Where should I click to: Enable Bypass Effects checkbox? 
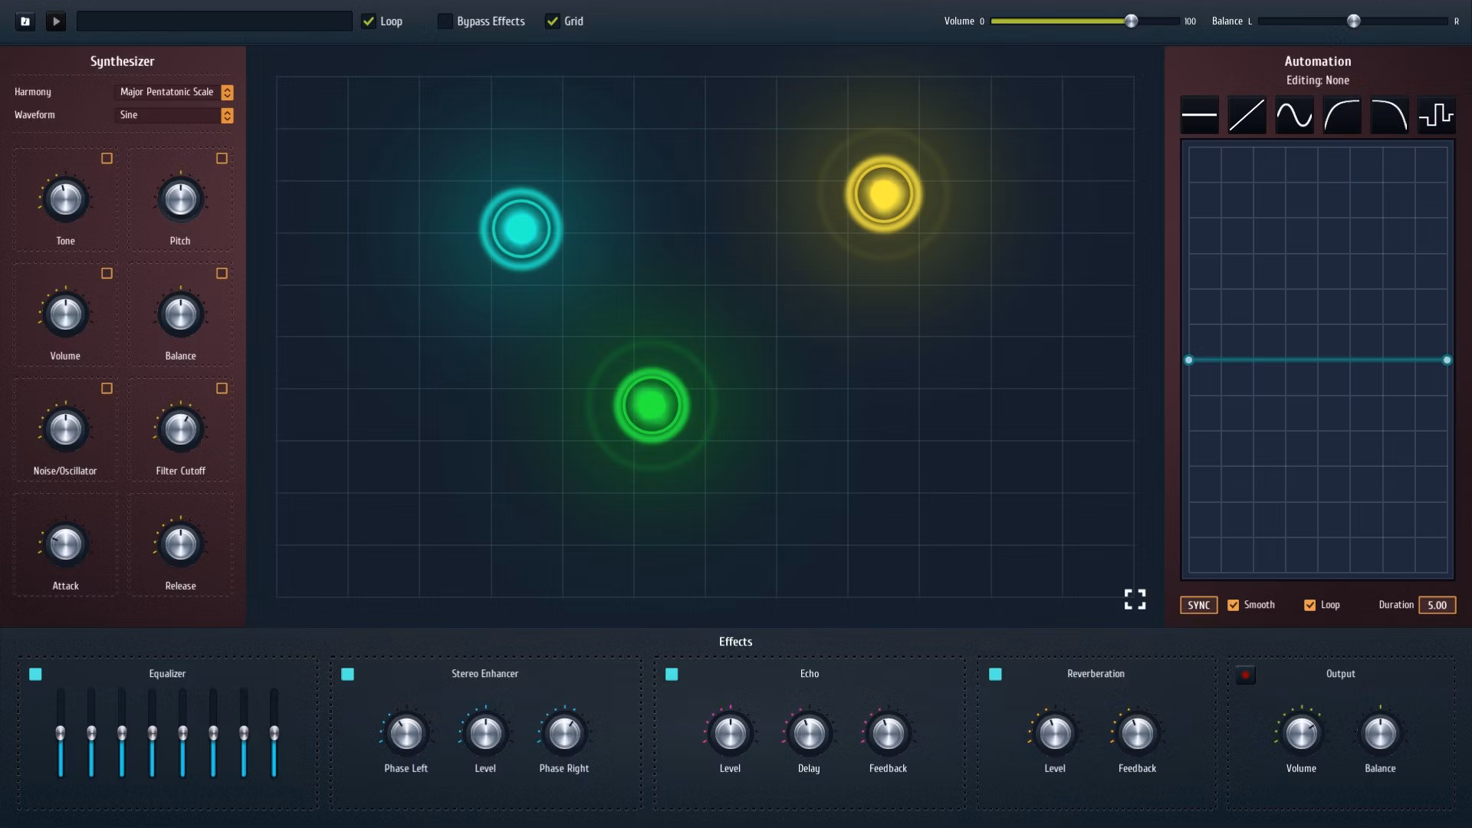pos(445,21)
